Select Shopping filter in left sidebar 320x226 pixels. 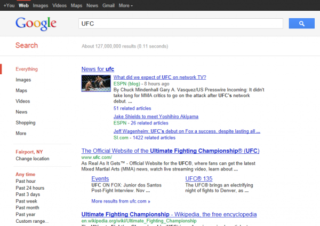tap(26, 122)
